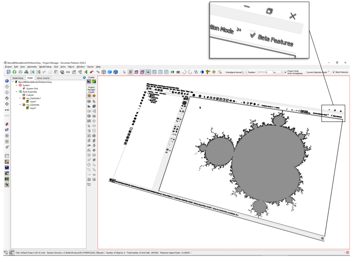This screenshot has width=355, height=258.
Task: Switch to the Model Setup tab
Action: [18, 78]
